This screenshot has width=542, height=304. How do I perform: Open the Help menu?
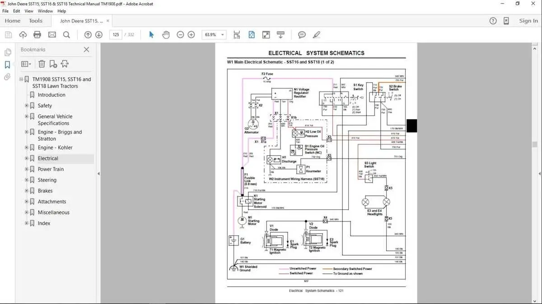click(x=62, y=11)
